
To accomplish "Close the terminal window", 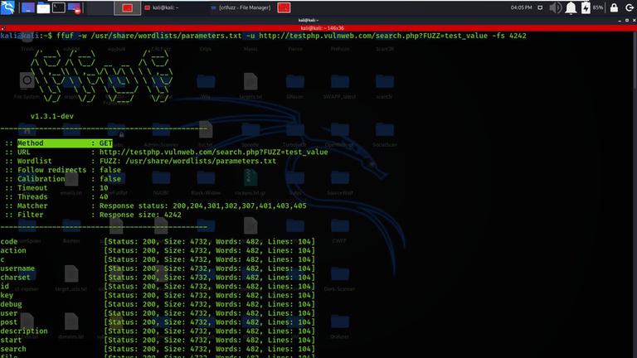I will click(634, 20).
